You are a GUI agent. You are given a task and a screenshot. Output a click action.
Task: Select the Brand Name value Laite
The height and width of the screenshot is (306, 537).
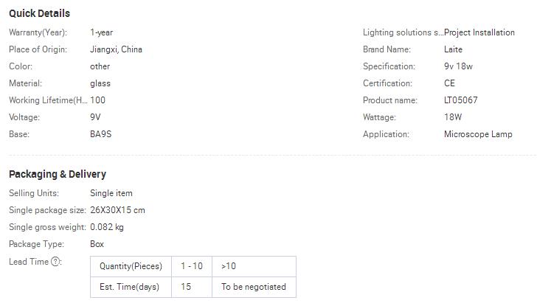(x=453, y=49)
